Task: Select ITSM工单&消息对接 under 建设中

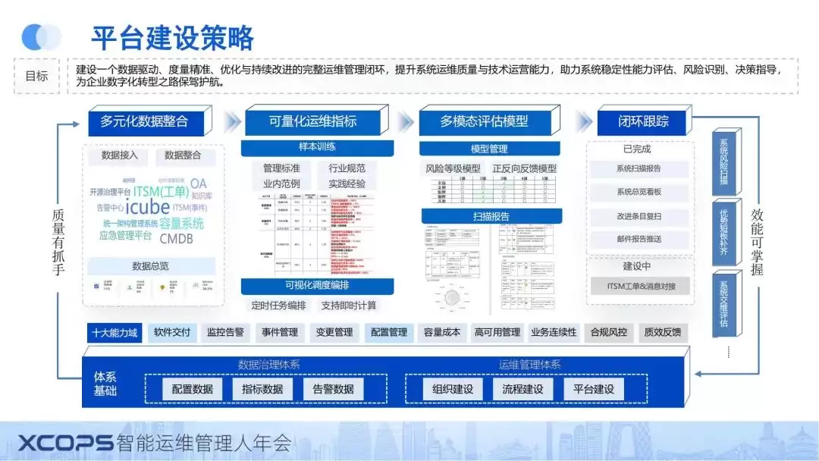Action: (x=641, y=286)
